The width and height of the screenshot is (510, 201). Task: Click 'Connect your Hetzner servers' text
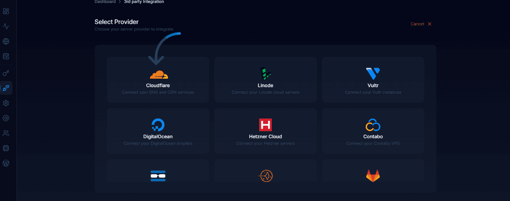(x=265, y=143)
